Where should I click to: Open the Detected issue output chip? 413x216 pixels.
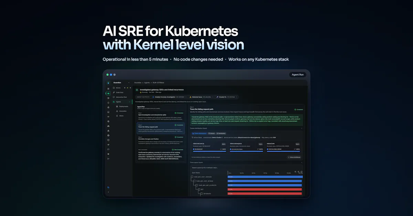[x=201, y=97]
